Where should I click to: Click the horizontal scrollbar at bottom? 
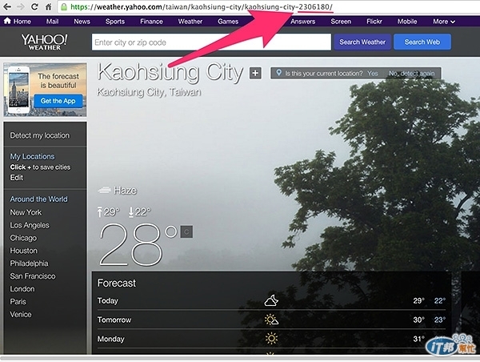click(x=240, y=358)
